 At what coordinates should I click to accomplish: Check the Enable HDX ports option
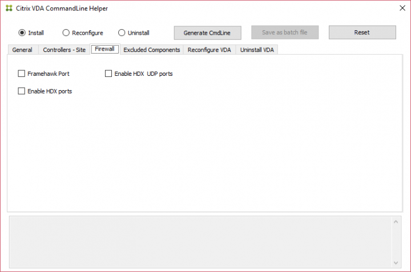22,91
